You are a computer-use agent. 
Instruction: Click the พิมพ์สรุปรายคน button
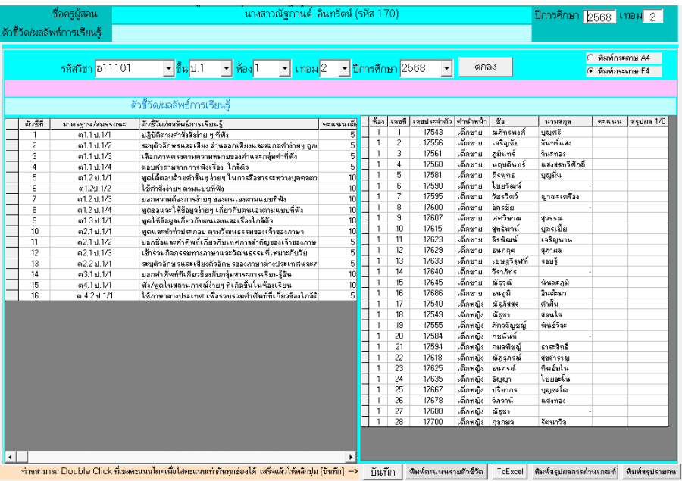[651, 472]
